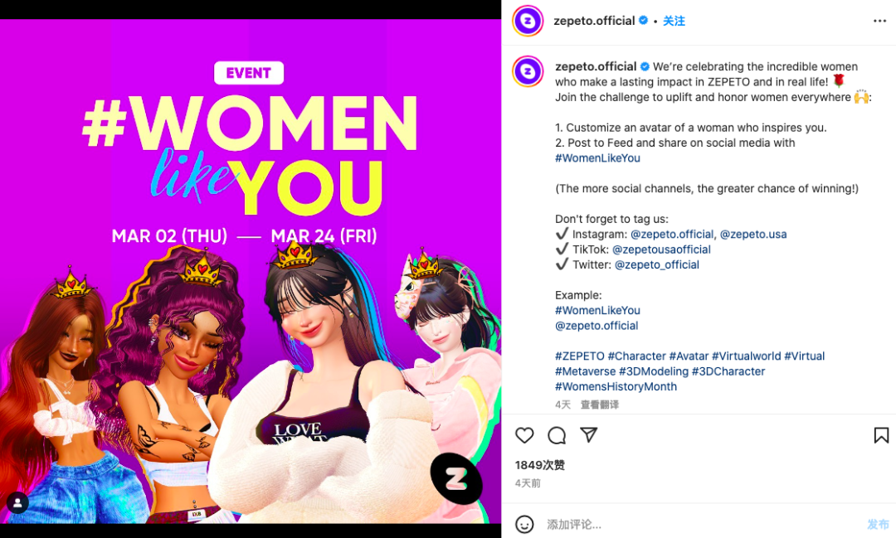Share the post via paper plane icon
Screen dimensions: 896x538
pyautogui.click(x=588, y=434)
